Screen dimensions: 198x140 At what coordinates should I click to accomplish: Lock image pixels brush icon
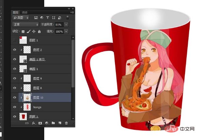(x=29, y=32)
